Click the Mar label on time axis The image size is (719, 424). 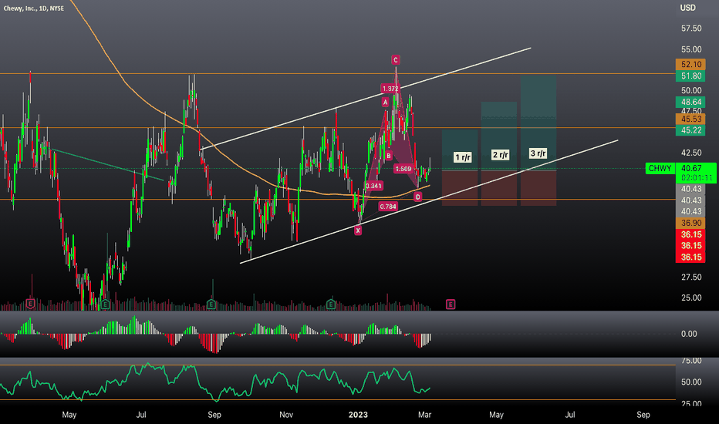click(x=424, y=415)
